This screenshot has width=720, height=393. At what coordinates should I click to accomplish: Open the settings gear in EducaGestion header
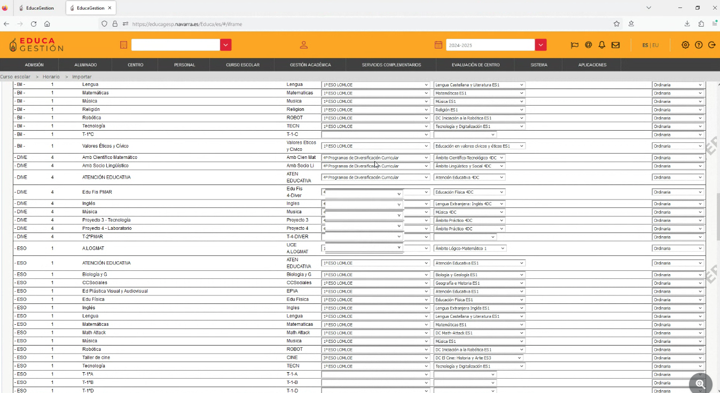(685, 45)
